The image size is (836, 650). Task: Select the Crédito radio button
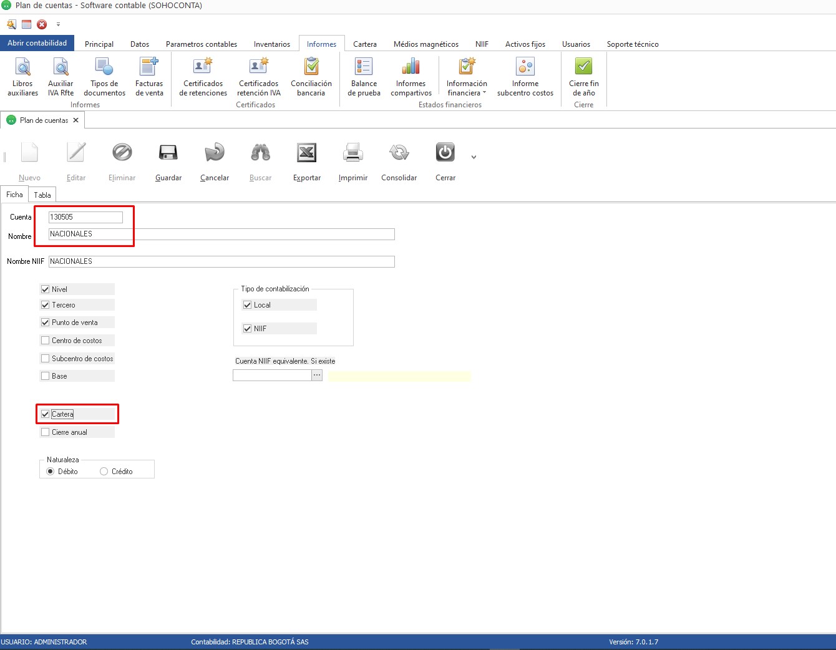(104, 472)
